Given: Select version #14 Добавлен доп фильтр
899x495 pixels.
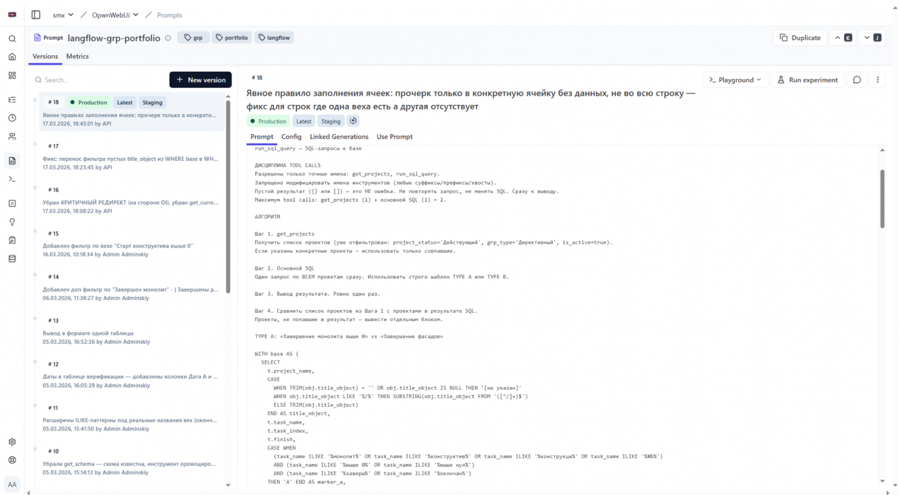Looking at the screenshot, I should 132,288.
